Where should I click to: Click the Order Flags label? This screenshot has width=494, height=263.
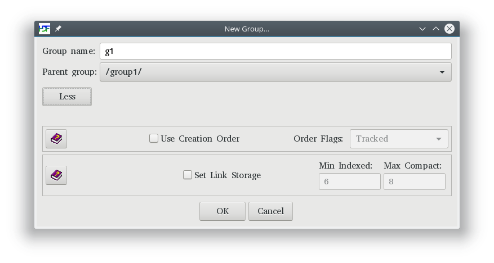[318, 139]
